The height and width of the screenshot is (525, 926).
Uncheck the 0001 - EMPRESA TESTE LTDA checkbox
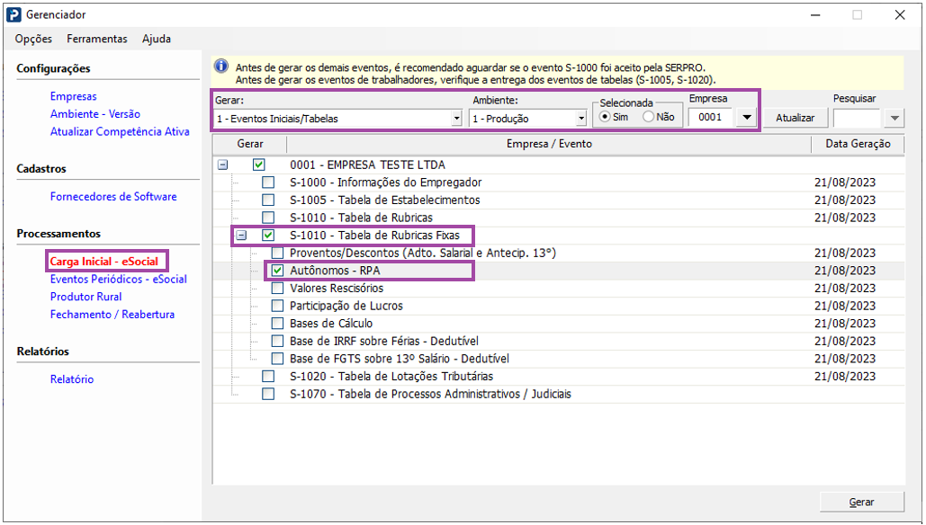(x=258, y=165)
